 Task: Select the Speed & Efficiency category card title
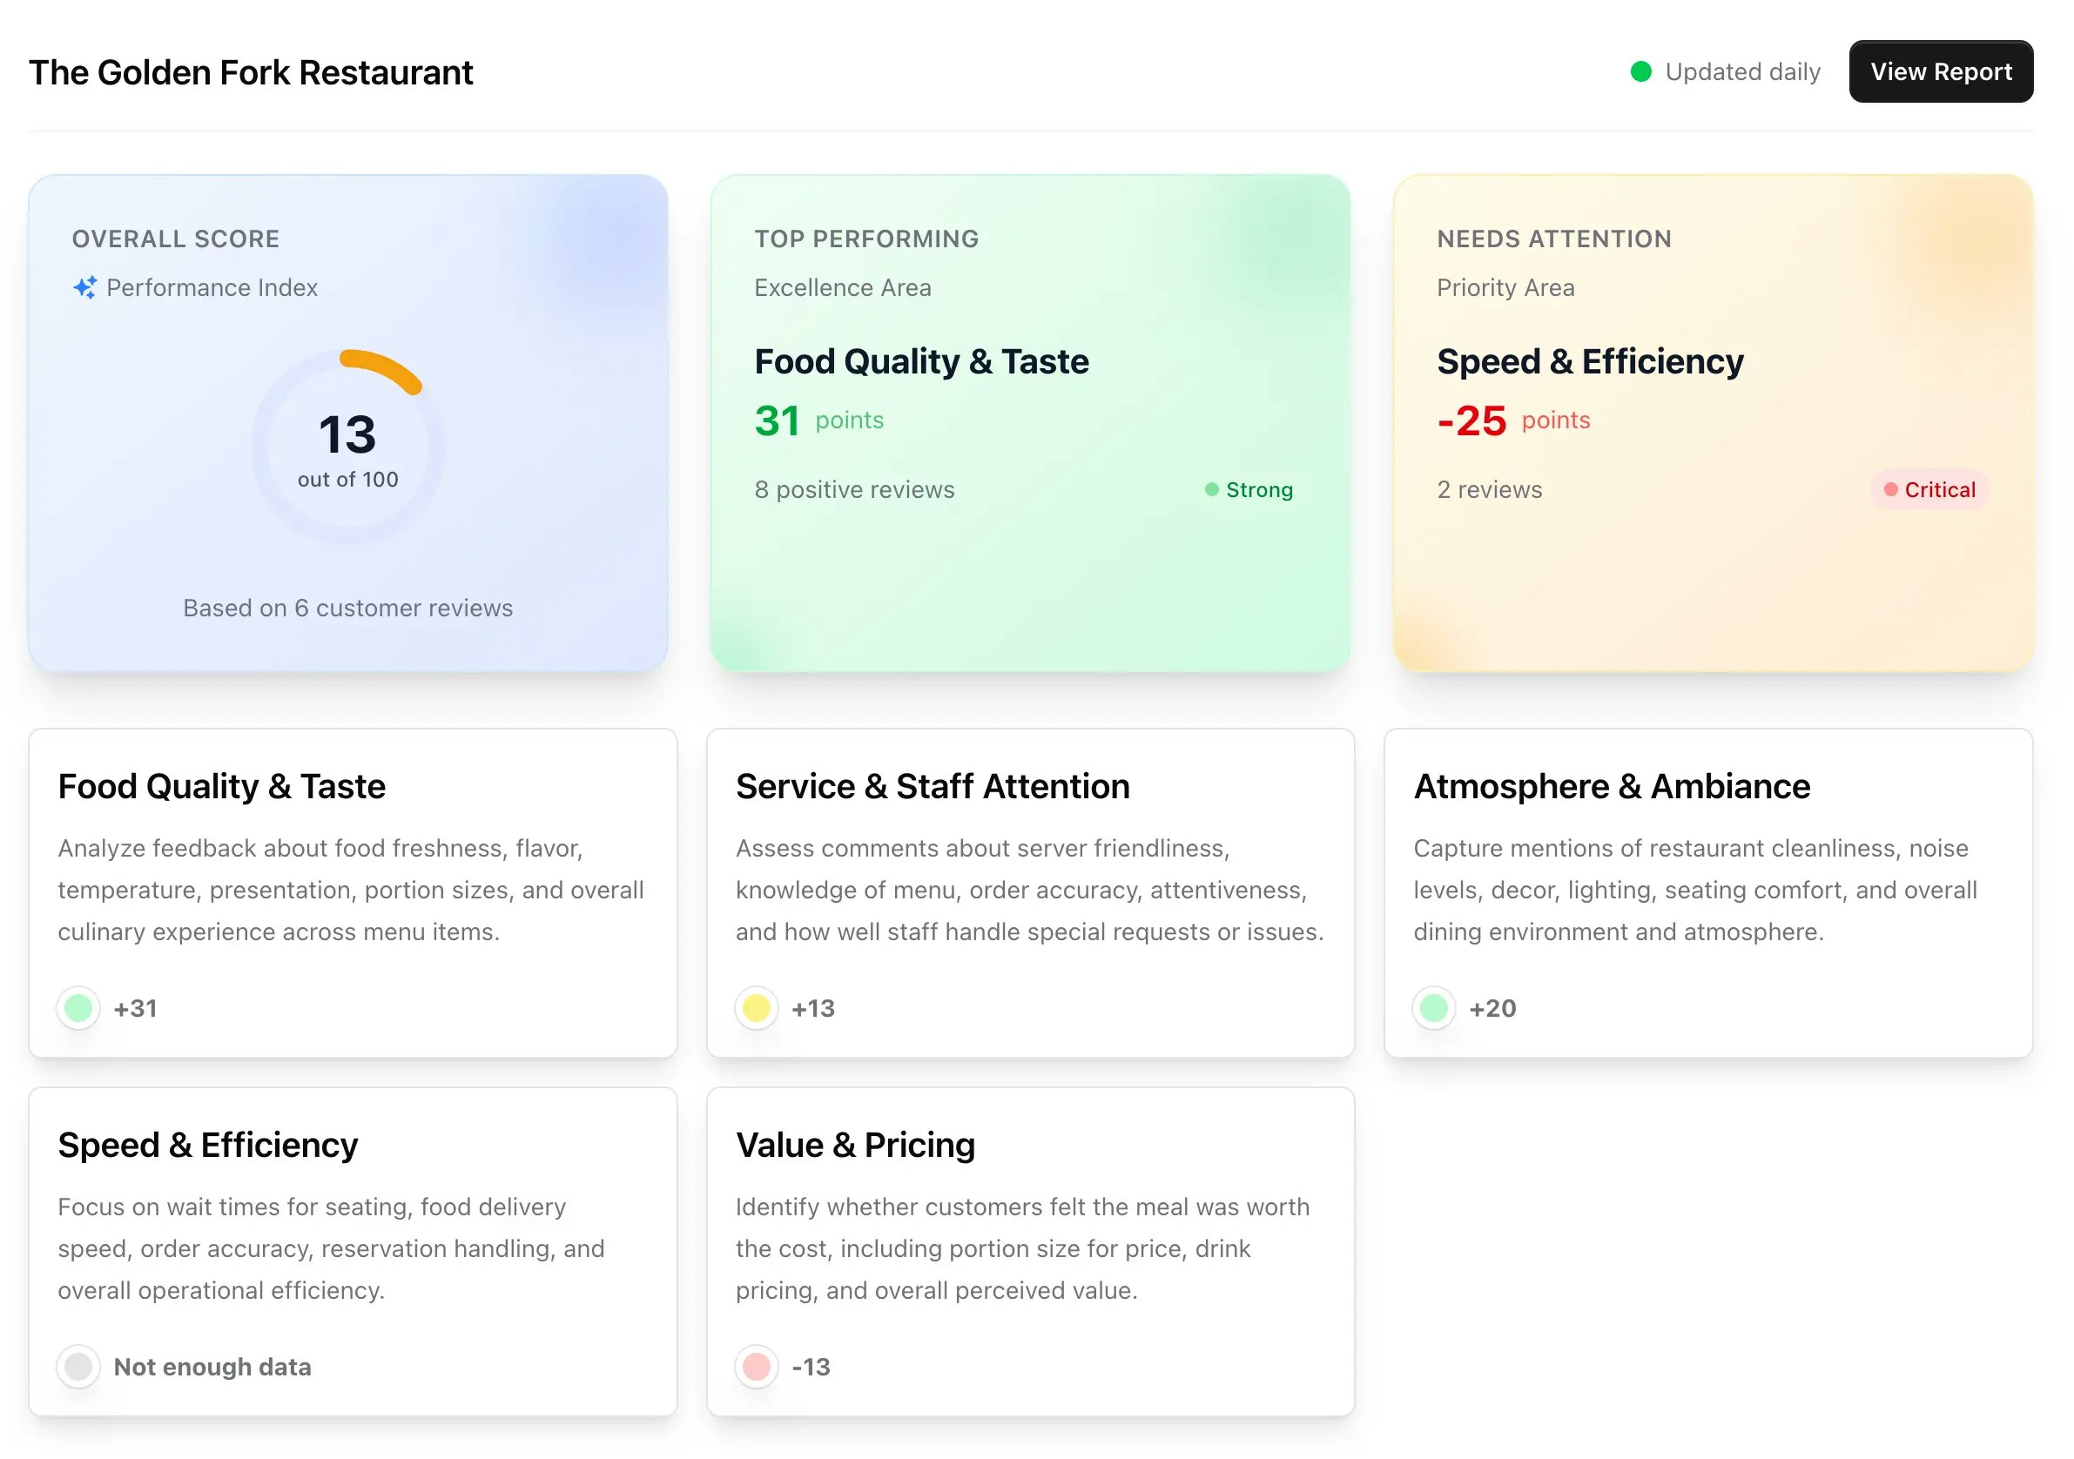pyautogui.click(x=208, y=1145)
